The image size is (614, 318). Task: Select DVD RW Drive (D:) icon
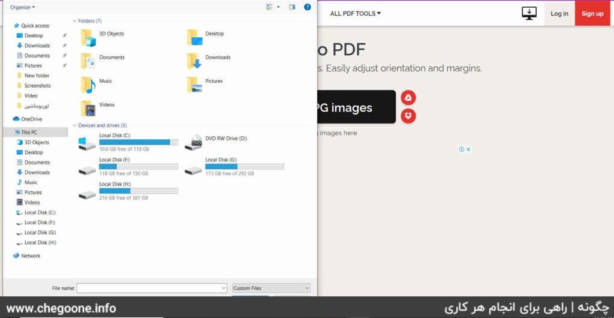tap(194, 143)
